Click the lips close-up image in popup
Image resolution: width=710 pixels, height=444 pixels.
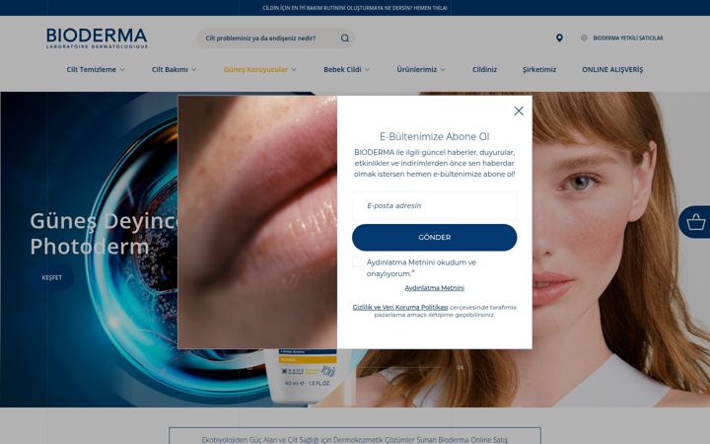pos(257,222)
